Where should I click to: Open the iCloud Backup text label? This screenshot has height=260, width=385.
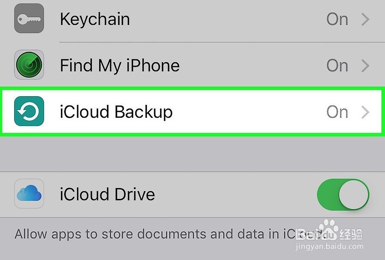[116, 112]
